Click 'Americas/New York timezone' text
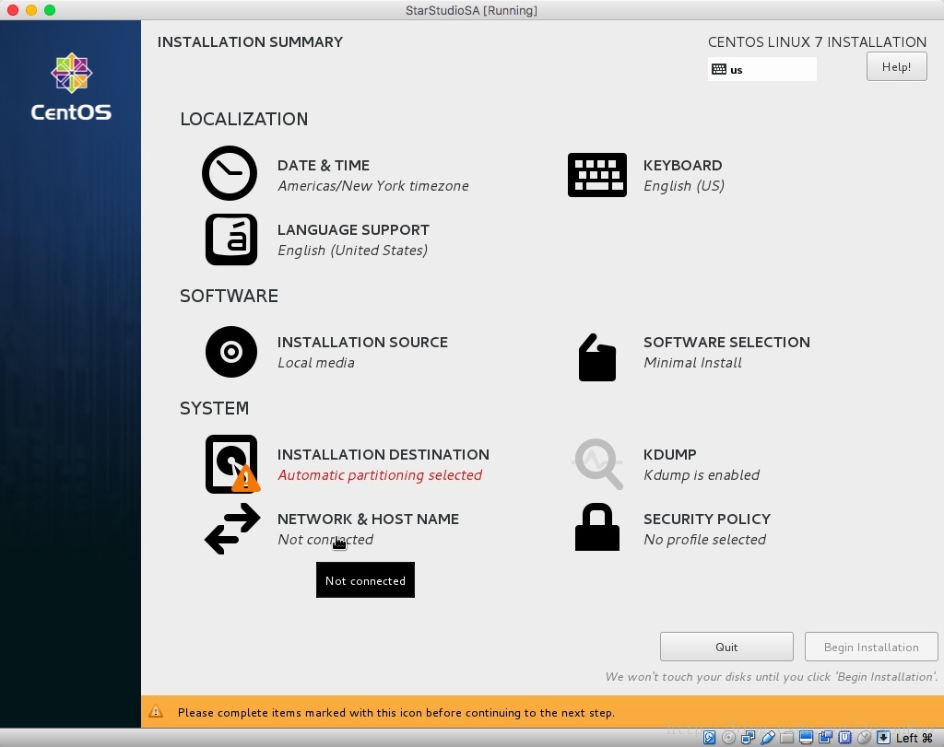 tap(373, 186)
